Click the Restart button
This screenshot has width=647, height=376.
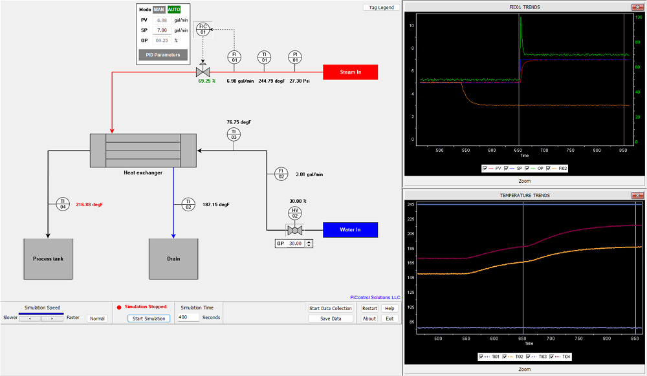pos(369,308)
